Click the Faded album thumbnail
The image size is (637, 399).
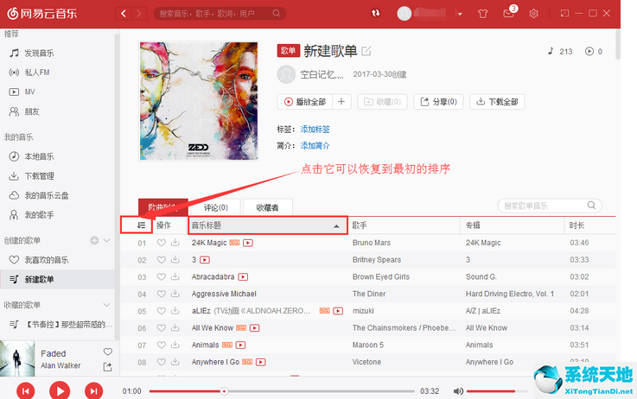tap(17, 358)
